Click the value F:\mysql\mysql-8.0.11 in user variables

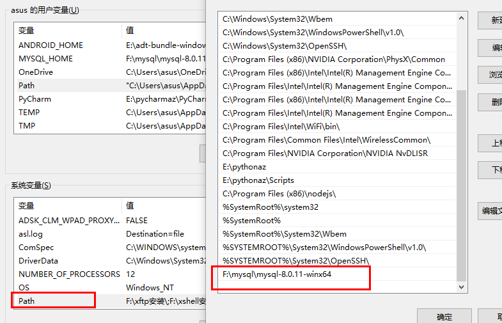(x=166, y=59)
